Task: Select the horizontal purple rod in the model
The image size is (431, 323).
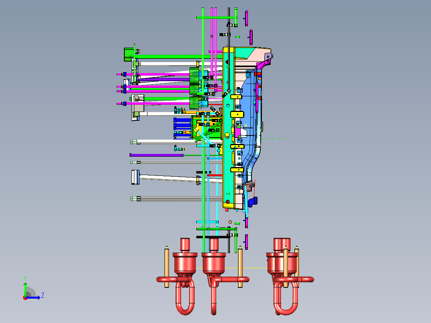Action: [x=156, y=155]
